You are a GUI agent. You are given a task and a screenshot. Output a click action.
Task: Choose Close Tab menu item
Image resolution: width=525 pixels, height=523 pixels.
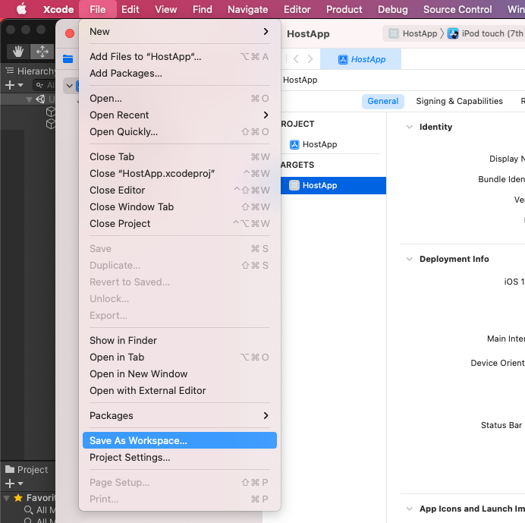[x=180, y=157]
